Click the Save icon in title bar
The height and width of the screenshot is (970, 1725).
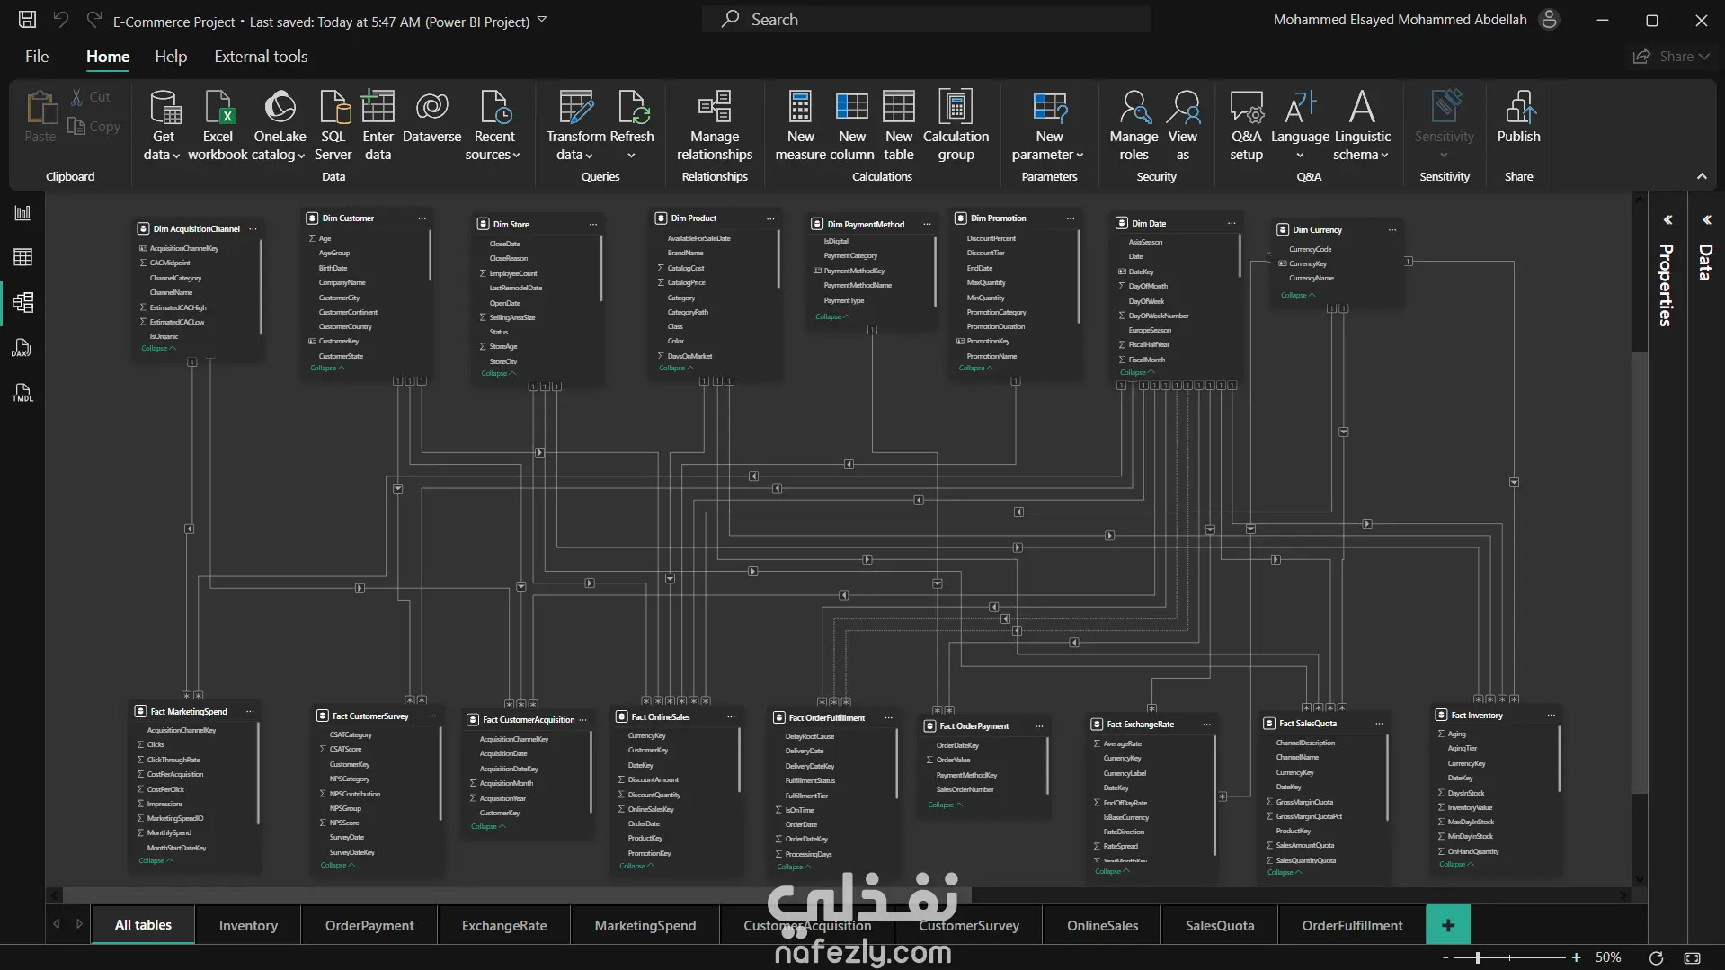(28, 20)
